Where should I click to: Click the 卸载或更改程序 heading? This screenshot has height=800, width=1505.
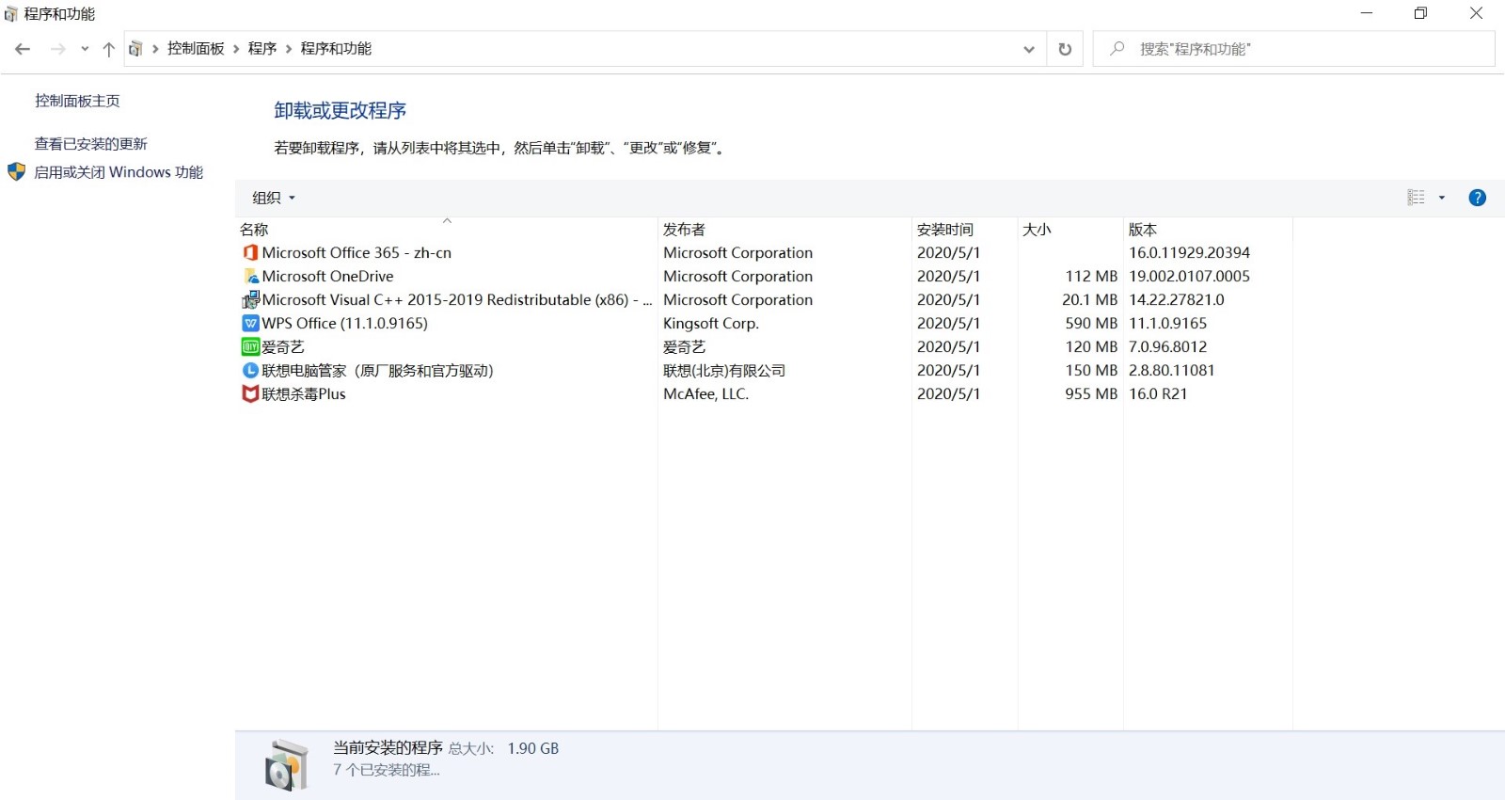pyautogui.click(x=340, y=110)
